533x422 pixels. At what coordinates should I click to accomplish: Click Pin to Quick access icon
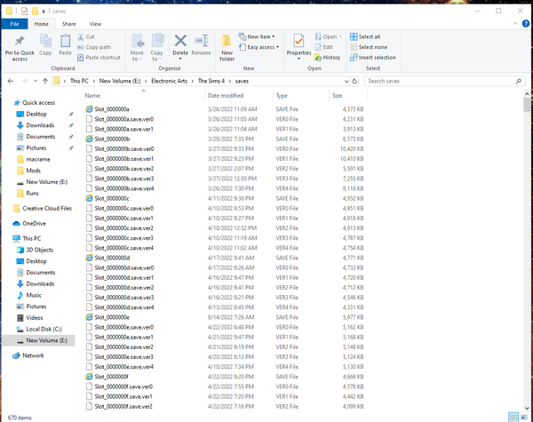pyautogui.click(x=20, y=42)
